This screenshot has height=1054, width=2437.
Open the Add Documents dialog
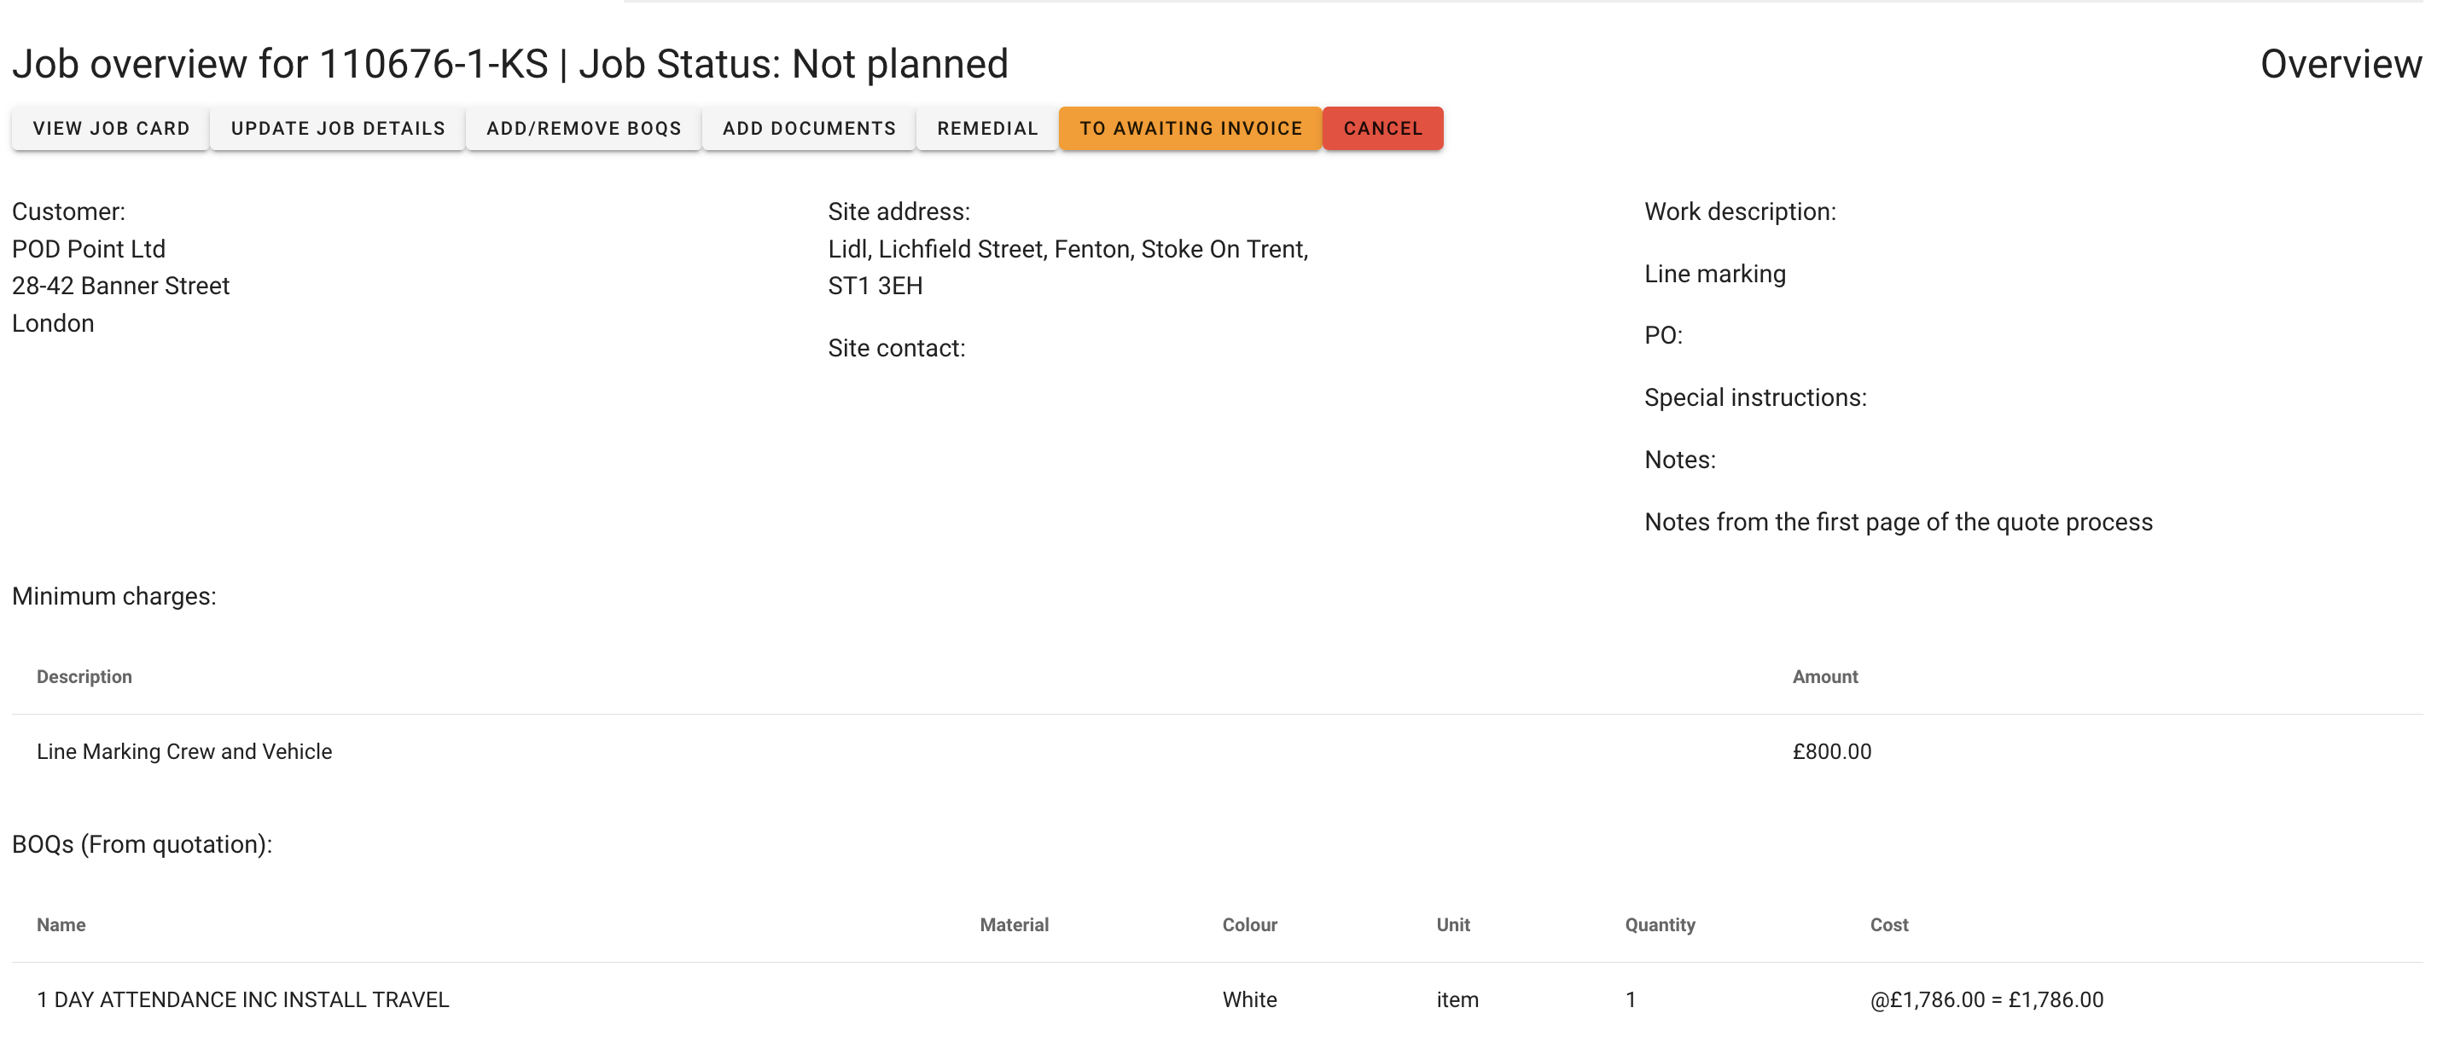[x=809, y=129]
